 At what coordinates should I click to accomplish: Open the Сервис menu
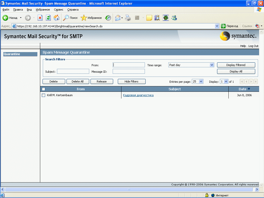(59, 10)
